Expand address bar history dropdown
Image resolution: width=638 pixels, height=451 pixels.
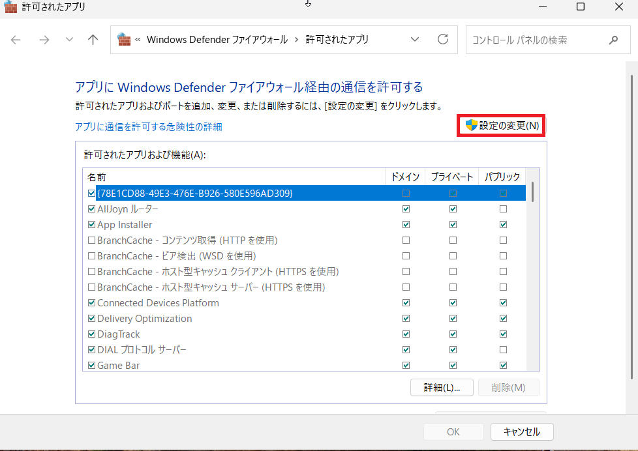click(x=415, y=40)
